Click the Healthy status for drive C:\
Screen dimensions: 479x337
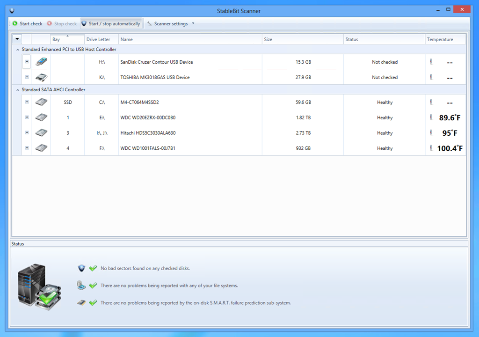click(385, 102)
